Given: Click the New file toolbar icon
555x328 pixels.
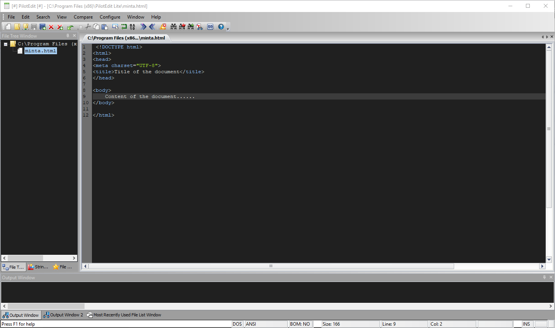Looking at the screenshot, I should coord(8,27).
